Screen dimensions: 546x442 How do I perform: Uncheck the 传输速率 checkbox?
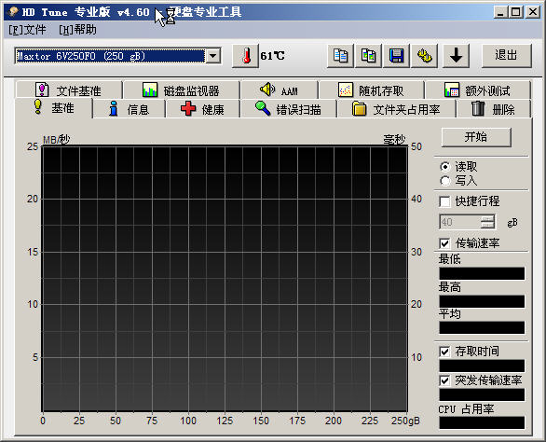[444, 243]
